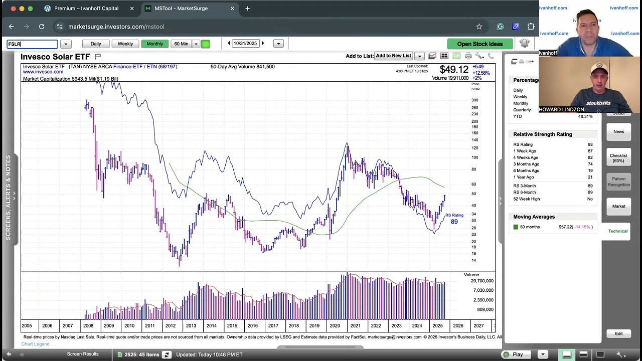The image size is (642, 361).
Task: Go to previous item with bottom-bar left arrow
Action: click(x=8, y=354)
